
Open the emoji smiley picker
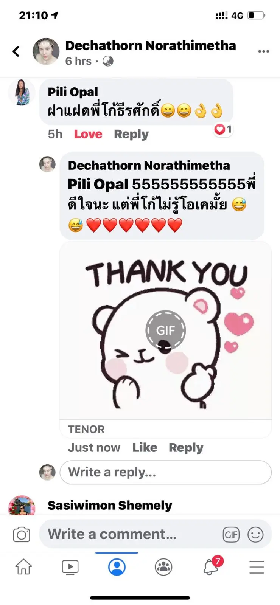coord(255,535)
